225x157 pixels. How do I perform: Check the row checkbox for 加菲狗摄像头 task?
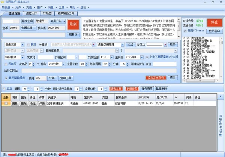pyautogui.click(x=6, y=103)
